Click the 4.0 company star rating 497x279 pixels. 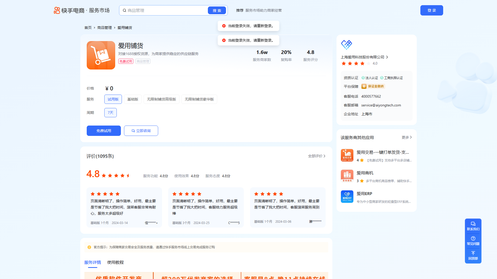pos(359,64)
